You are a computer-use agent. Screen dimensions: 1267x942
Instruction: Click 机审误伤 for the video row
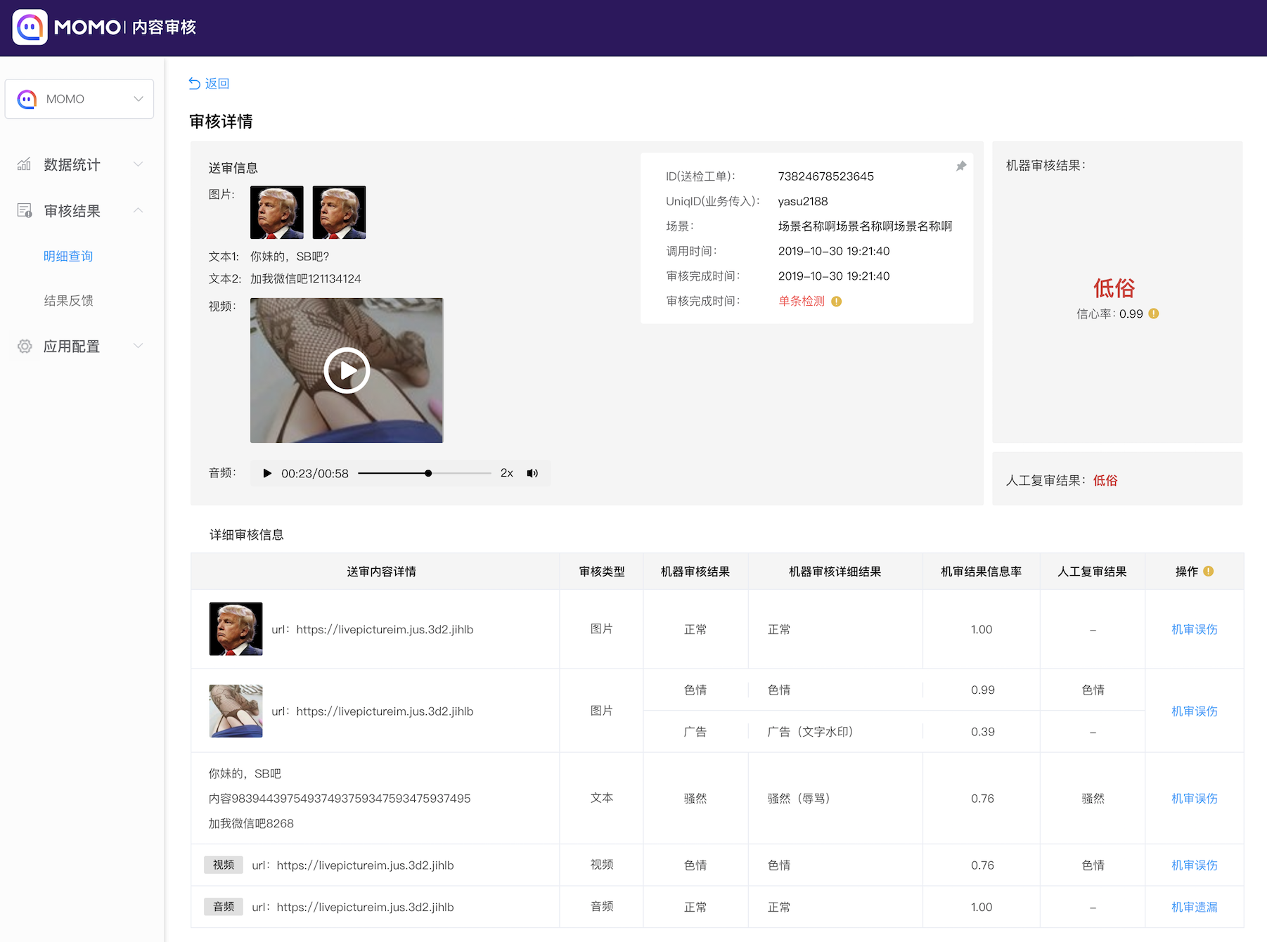coord(1195,865)
